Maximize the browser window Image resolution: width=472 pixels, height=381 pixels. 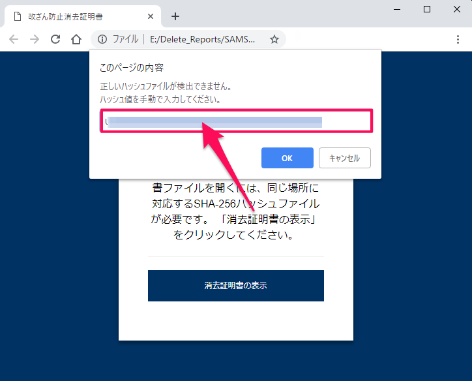click(x=427, y=9)
